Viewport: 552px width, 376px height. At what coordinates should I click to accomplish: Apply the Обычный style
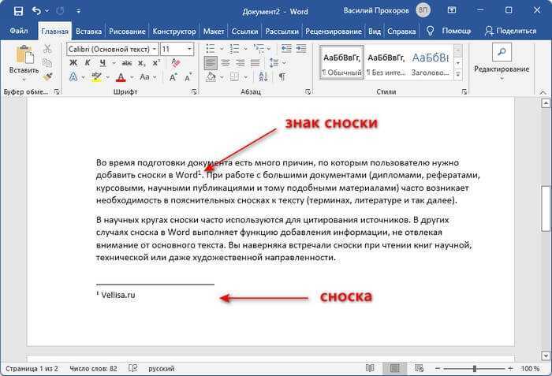click(341, 62)
